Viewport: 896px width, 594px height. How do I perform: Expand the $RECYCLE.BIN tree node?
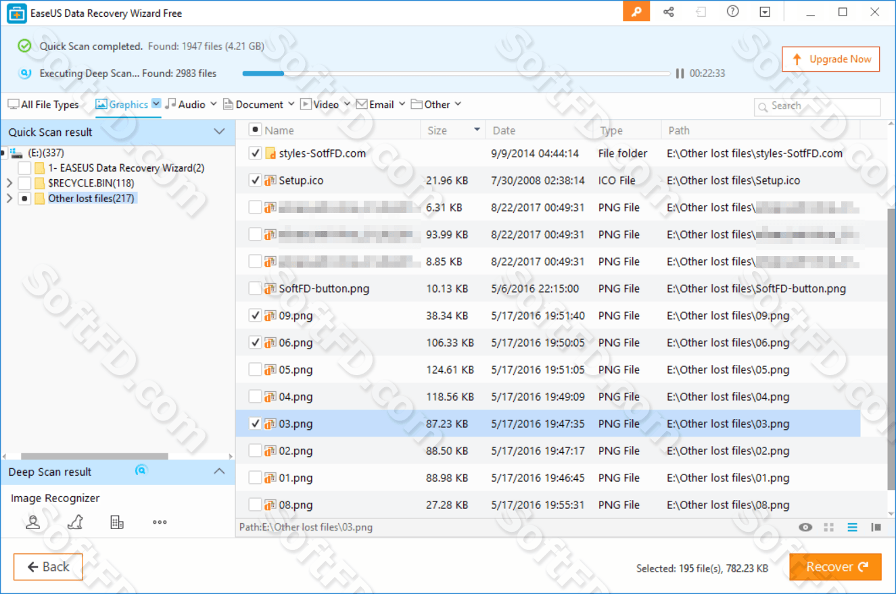point(9,183)
